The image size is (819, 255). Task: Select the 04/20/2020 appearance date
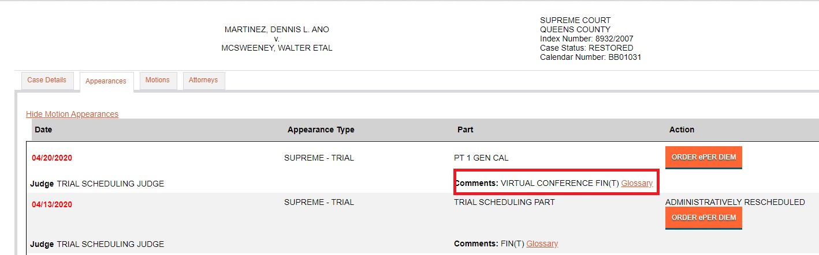(52, 158)
